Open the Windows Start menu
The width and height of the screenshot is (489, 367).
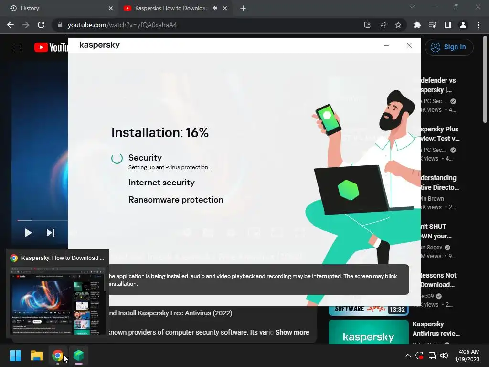pos(15,356)
